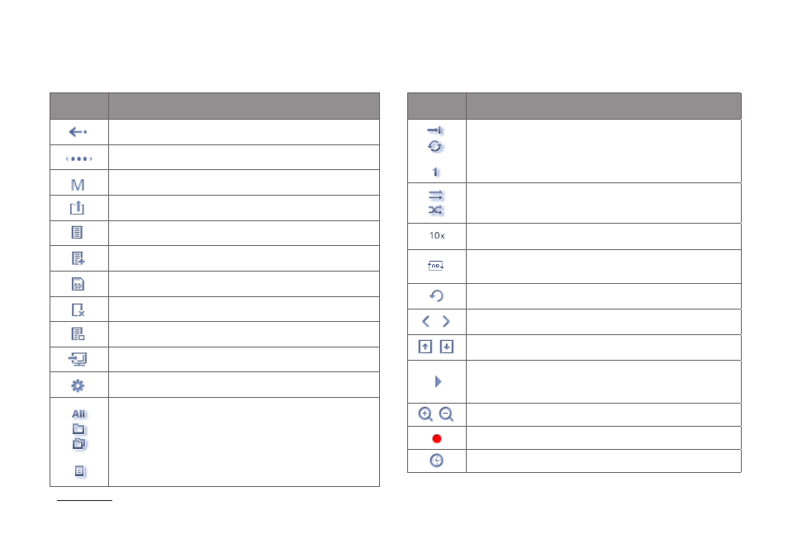
Task: Click the move-down boxed arrow icon
Action: coord(447,347)
